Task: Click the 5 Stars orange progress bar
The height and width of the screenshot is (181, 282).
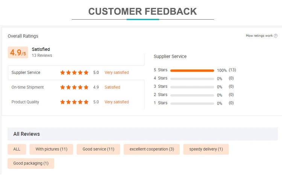Action: tap(192, 71)
